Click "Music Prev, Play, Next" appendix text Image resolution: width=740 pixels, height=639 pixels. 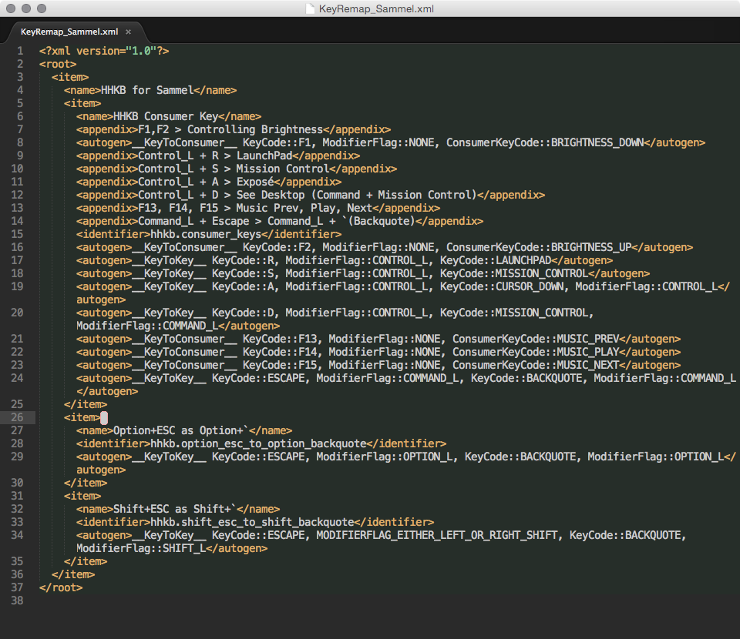pyautogui.click(x=304, y=208)
